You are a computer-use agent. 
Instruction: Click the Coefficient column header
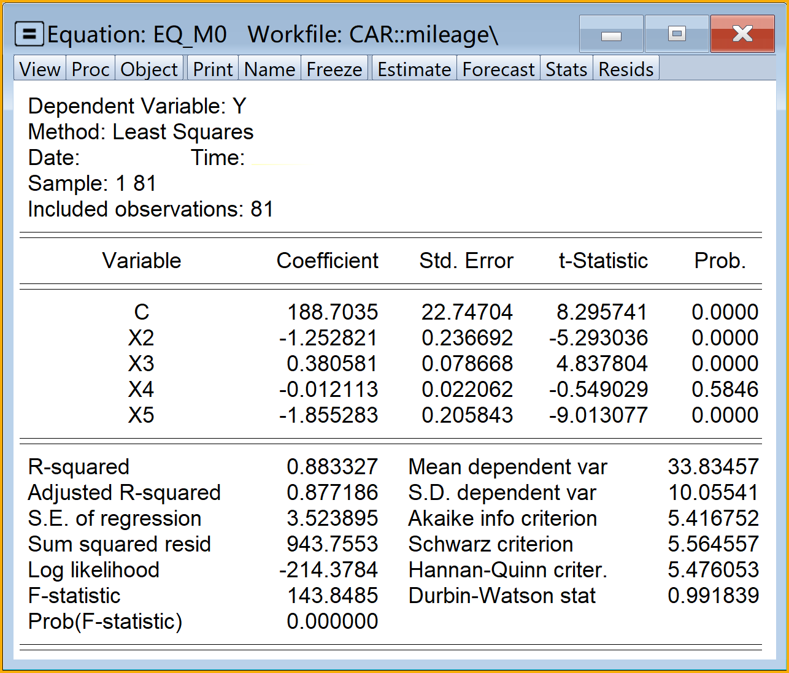point(327,261)
